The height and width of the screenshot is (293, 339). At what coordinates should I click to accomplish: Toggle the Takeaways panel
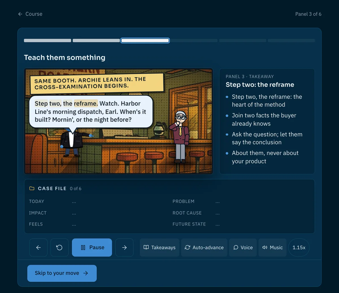[x=160, y=248]
